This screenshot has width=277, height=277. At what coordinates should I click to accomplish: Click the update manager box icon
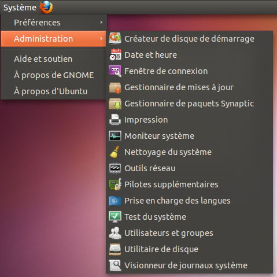click(115, 87)
